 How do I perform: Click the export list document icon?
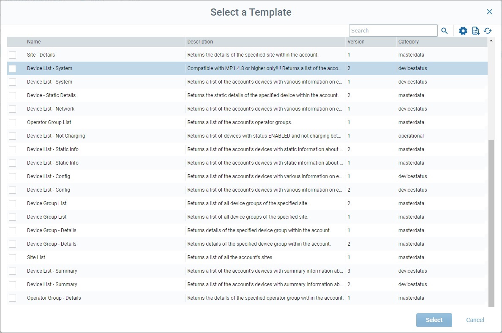point(476,31)
